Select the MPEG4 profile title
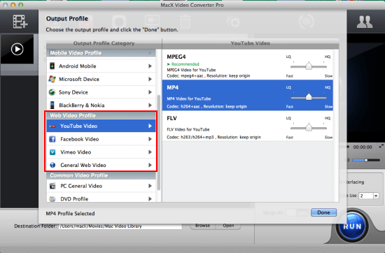385x253 pixels. [176, 57]
